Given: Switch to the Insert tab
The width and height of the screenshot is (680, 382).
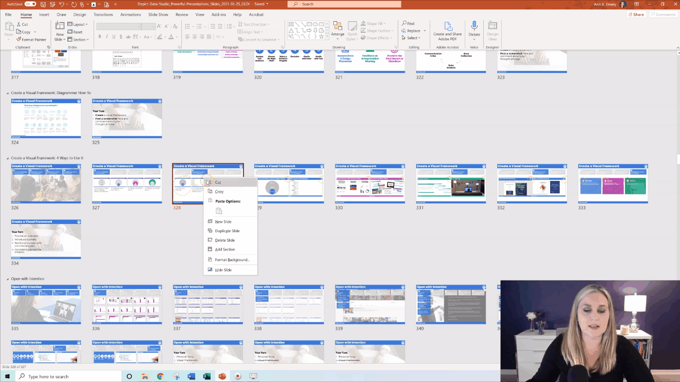Looking at the screenshot, I should click(x=44, y=14).
